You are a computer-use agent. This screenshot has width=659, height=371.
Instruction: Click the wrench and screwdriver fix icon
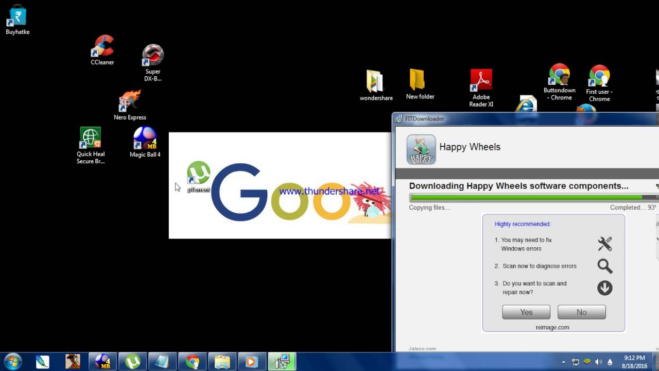tap(605, 244)
